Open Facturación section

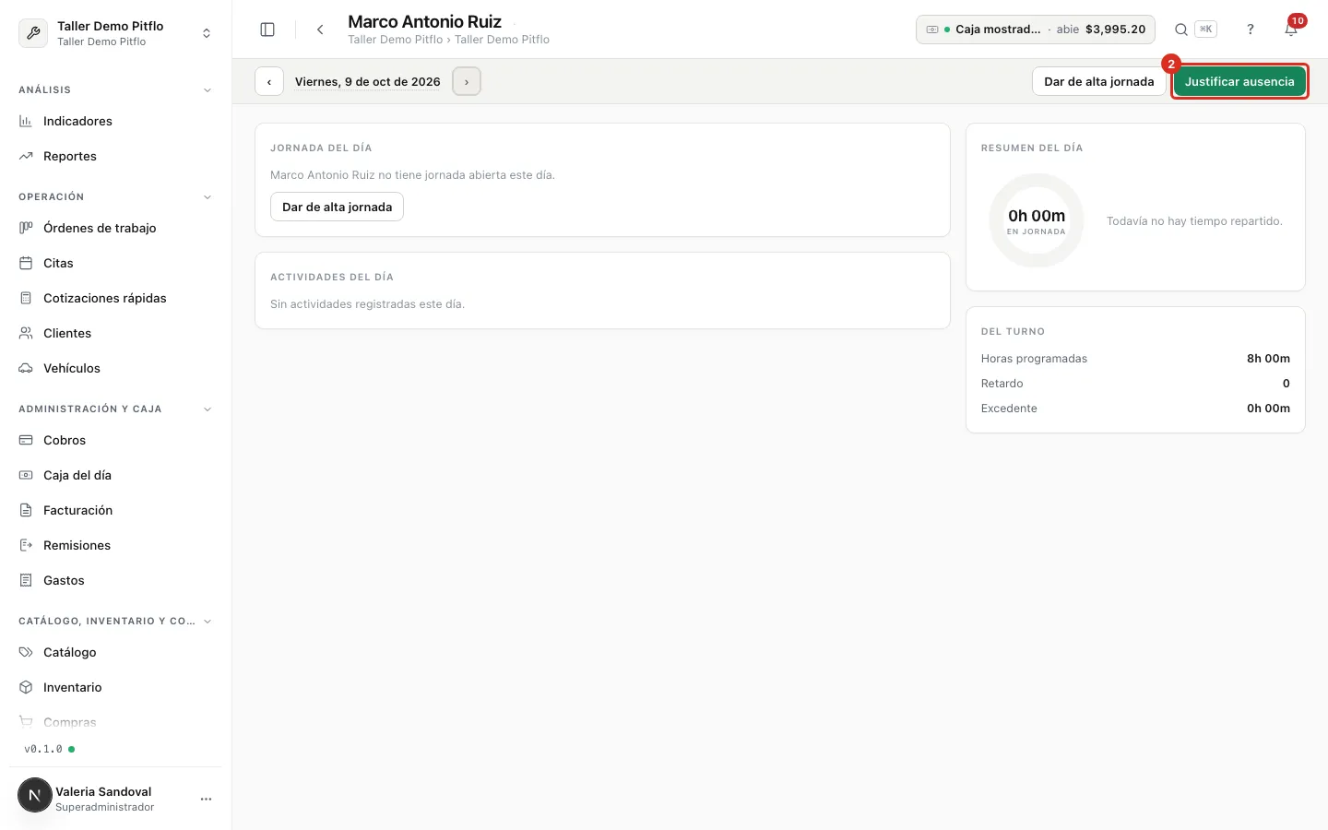pos(115,510)
